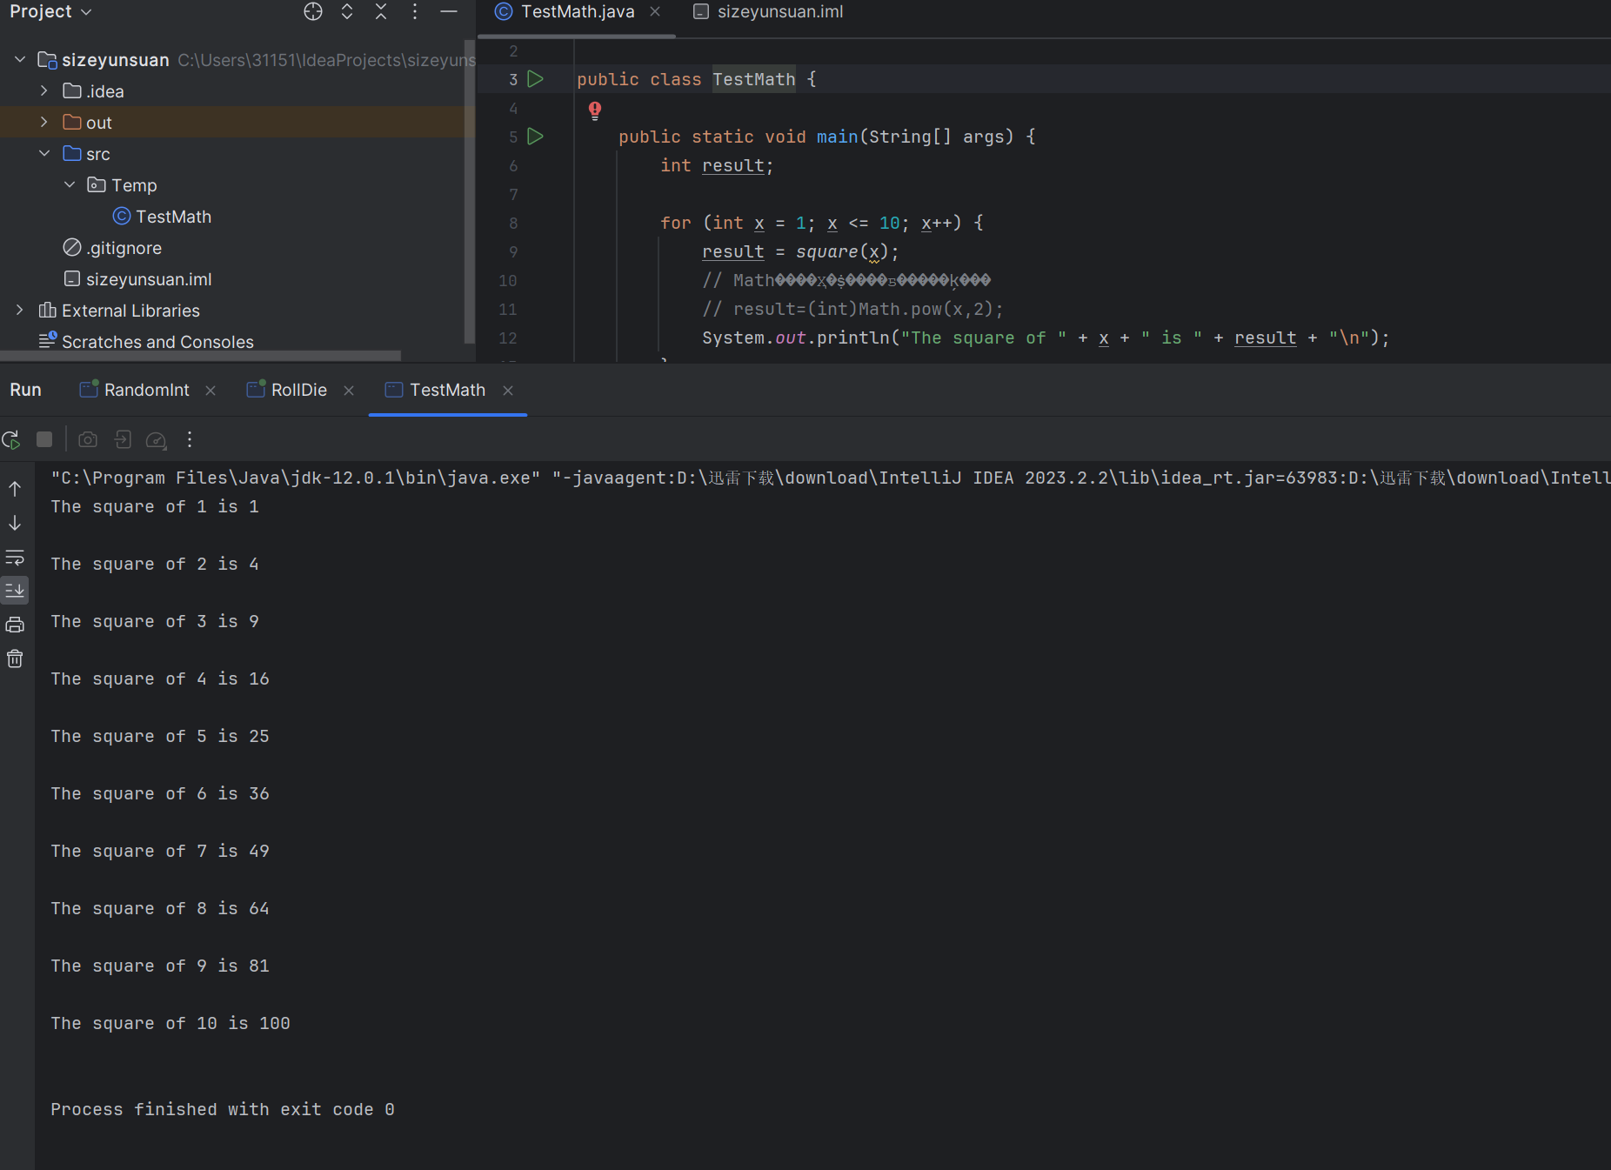This screenshot has width=1611, height=1170.
Task: Open the Project view dropdown
Action: pyautogui.click(x=50, y=11)
